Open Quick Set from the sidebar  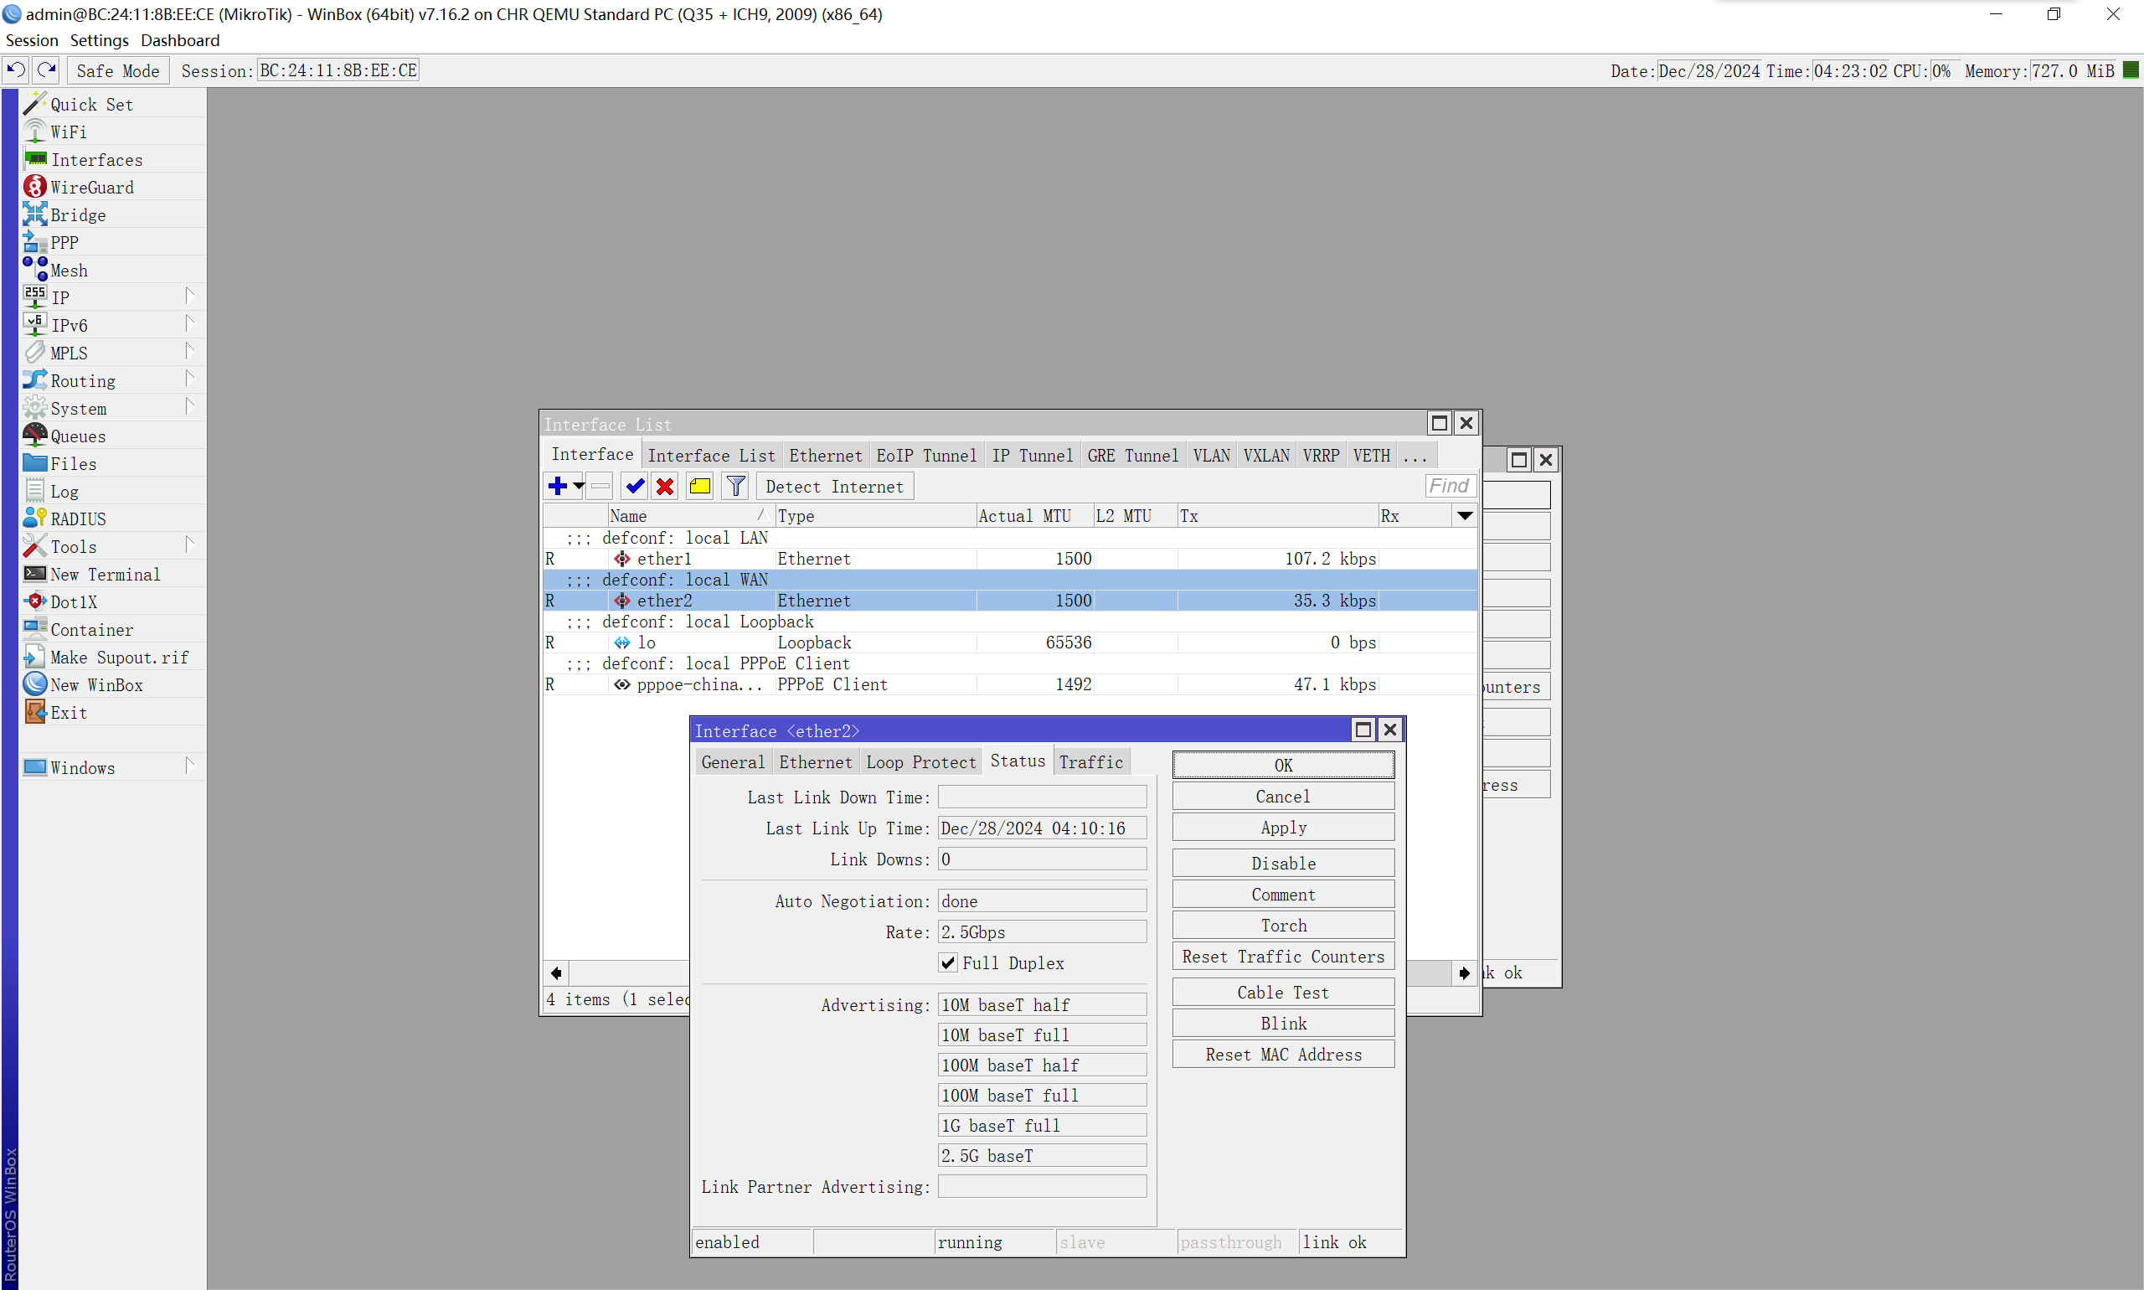point(113,105)
